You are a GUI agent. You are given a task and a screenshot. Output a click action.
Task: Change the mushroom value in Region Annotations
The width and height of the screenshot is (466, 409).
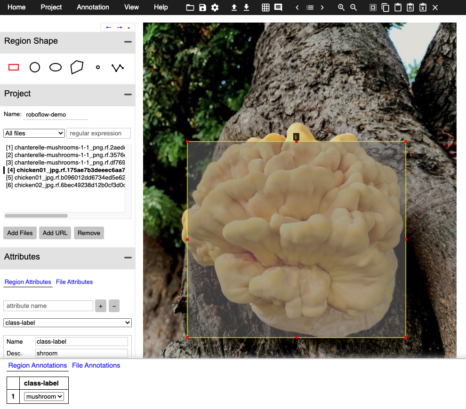(43, 396)
